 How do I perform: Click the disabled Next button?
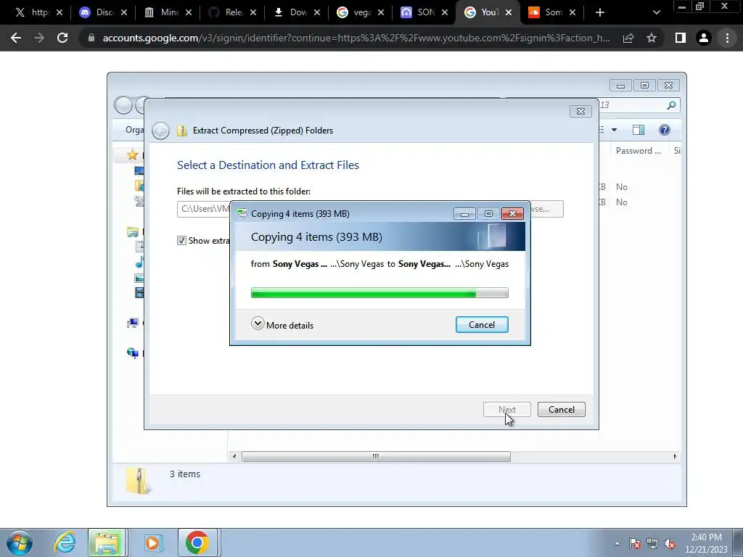click(x=506, y=410)
